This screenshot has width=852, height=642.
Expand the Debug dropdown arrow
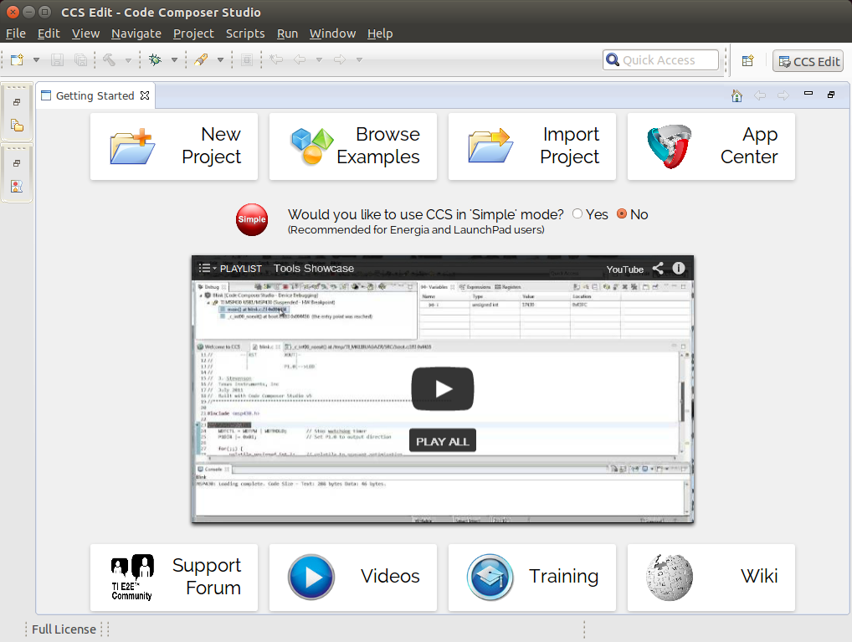[x=174, y=60]
